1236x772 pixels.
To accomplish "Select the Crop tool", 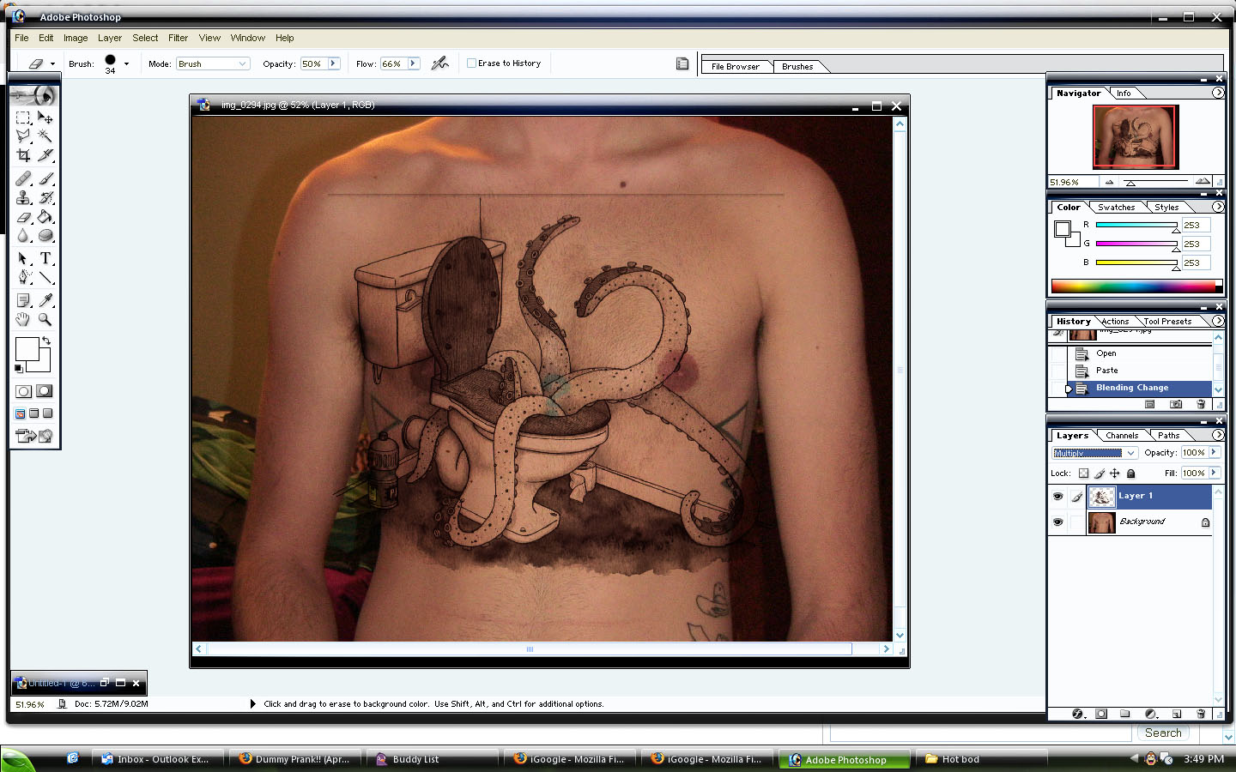I will (x=23, y=155).
